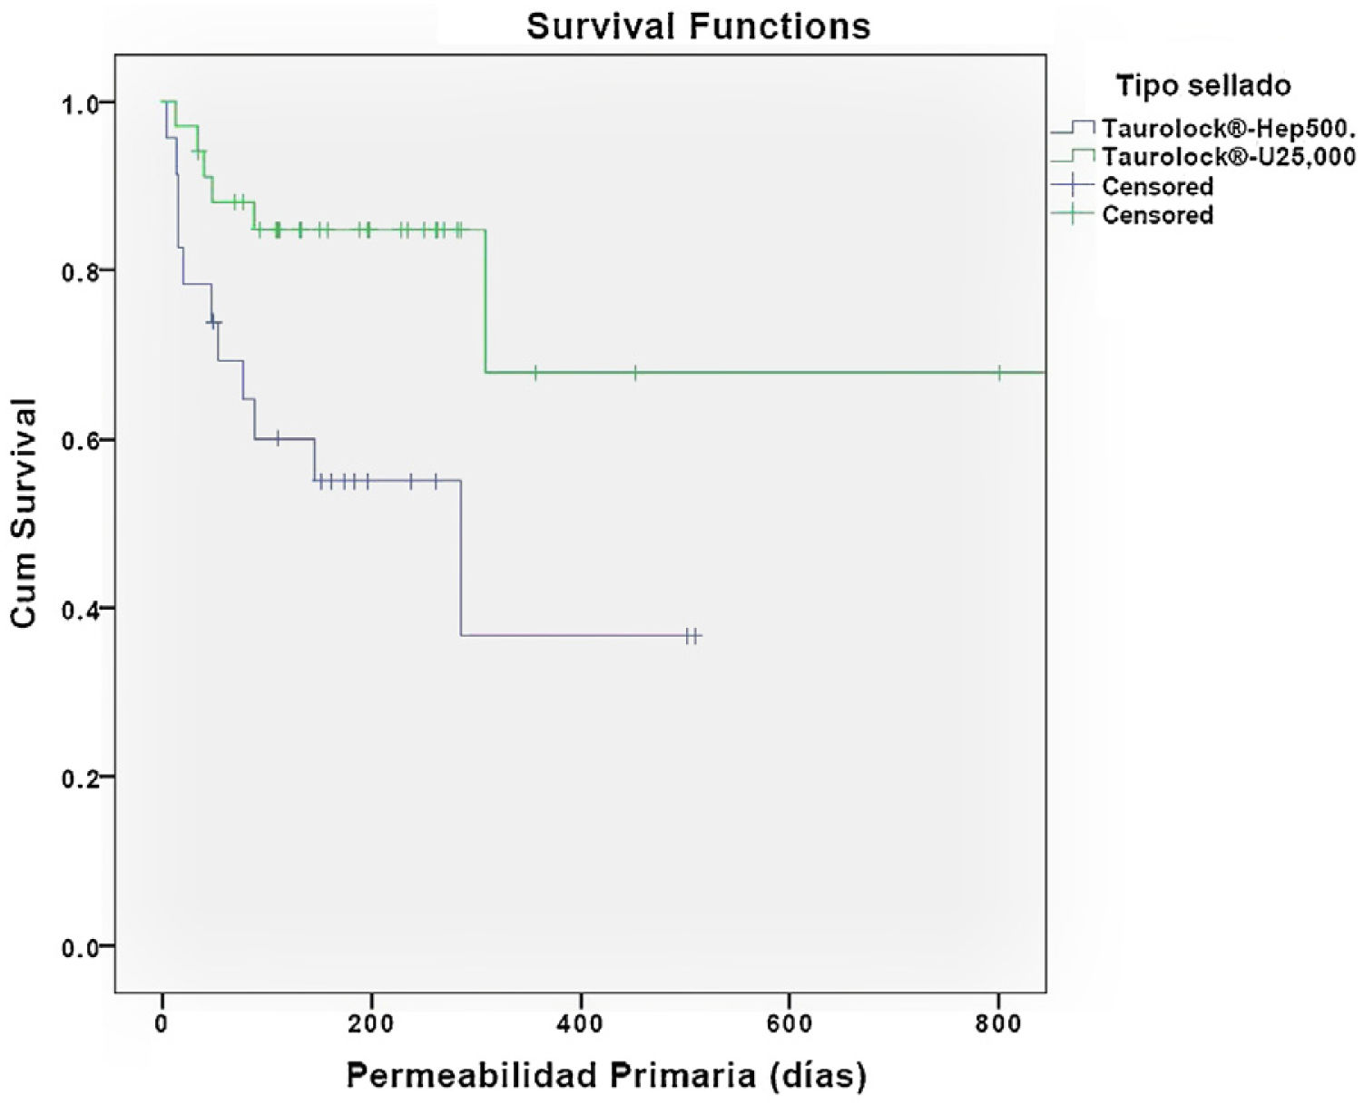Click the censored ticks ending the blue curve
The image size is (1364, 1105).
tap(692, 636)
